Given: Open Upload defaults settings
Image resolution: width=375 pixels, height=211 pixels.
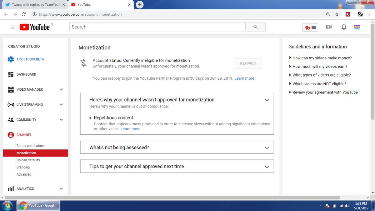Looking at the screenshot, I should pyautogui.click(x=28, y=160).
